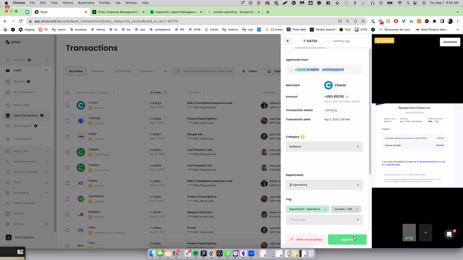Open Slack from the Dock
This screenshot has width=463, height=260.
point(188,253)
